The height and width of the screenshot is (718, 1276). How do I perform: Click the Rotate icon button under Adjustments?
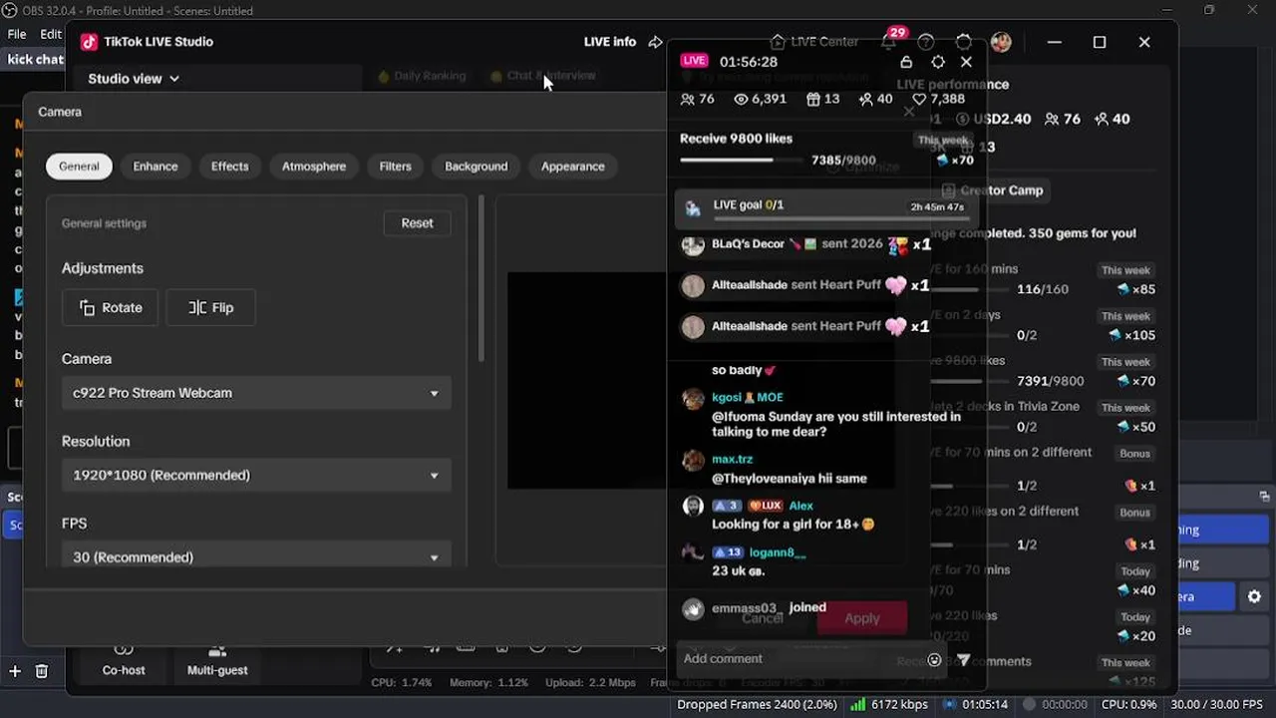110,307
